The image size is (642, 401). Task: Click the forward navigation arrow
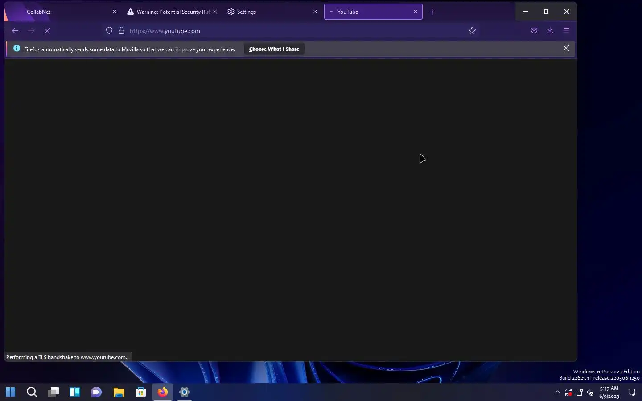[31, 31]
